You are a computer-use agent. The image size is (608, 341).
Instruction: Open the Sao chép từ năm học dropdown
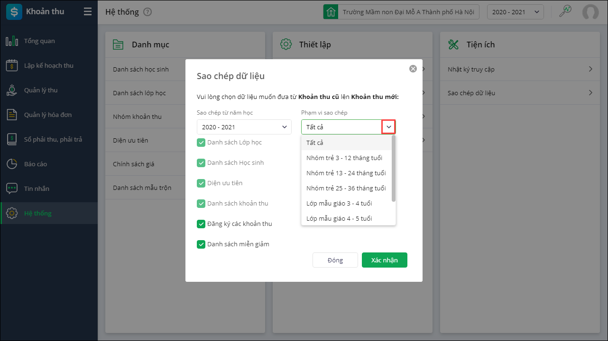click(x=244, y=127)
